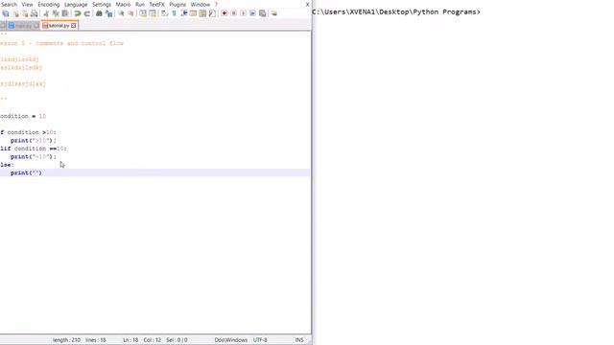Click the Stop Recording macro icon

(x=233, y=13)
